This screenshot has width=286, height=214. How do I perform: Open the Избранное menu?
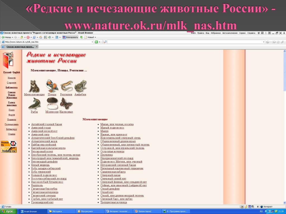point(216,33)
